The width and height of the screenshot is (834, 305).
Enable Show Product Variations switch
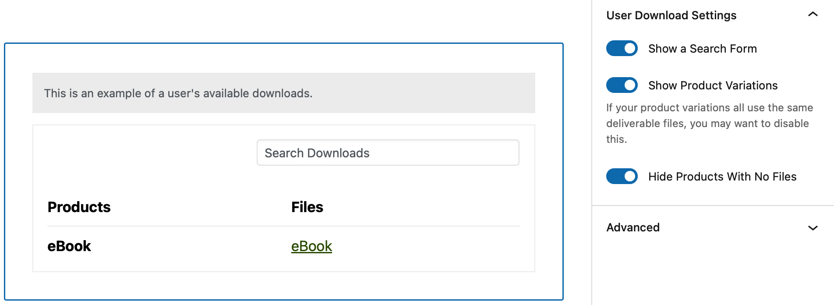[622, 85]
